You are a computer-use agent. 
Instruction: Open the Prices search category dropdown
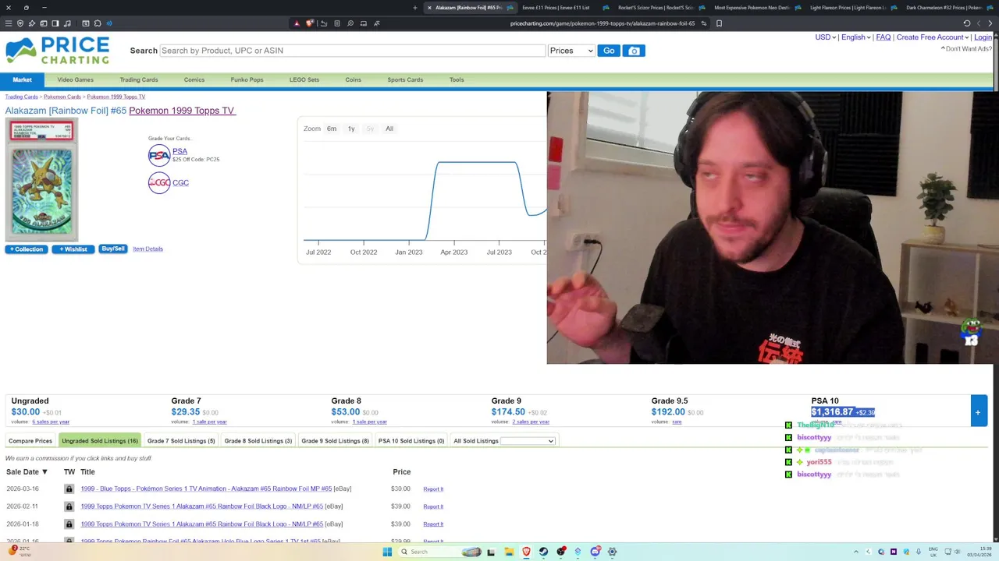571,51
